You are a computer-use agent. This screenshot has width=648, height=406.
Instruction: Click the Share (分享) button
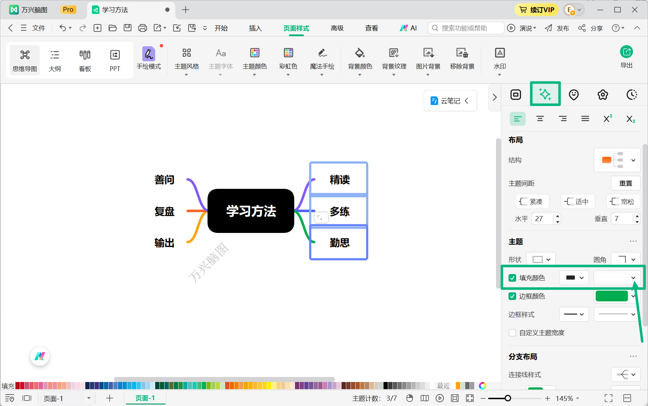click(591, 28)
